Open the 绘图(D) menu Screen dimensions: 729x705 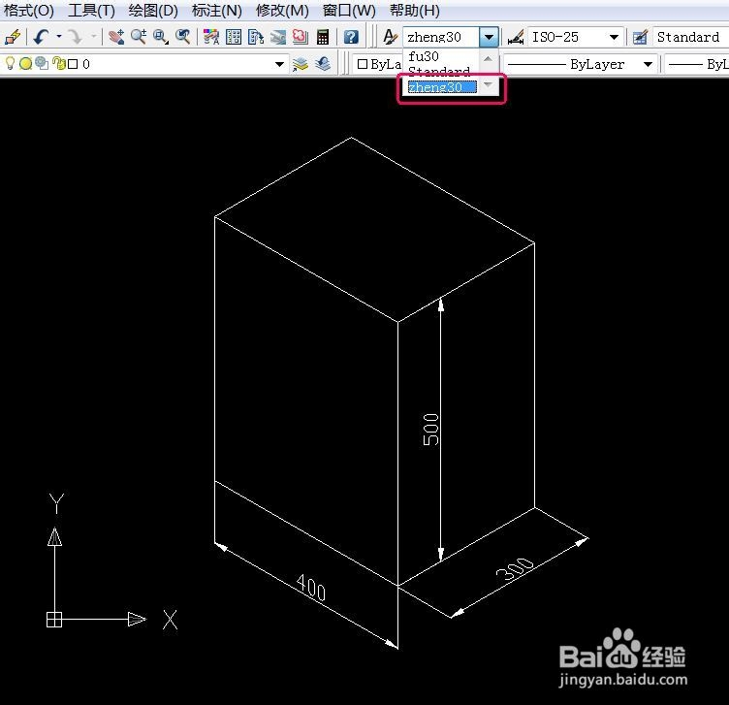tap(153, 11)
